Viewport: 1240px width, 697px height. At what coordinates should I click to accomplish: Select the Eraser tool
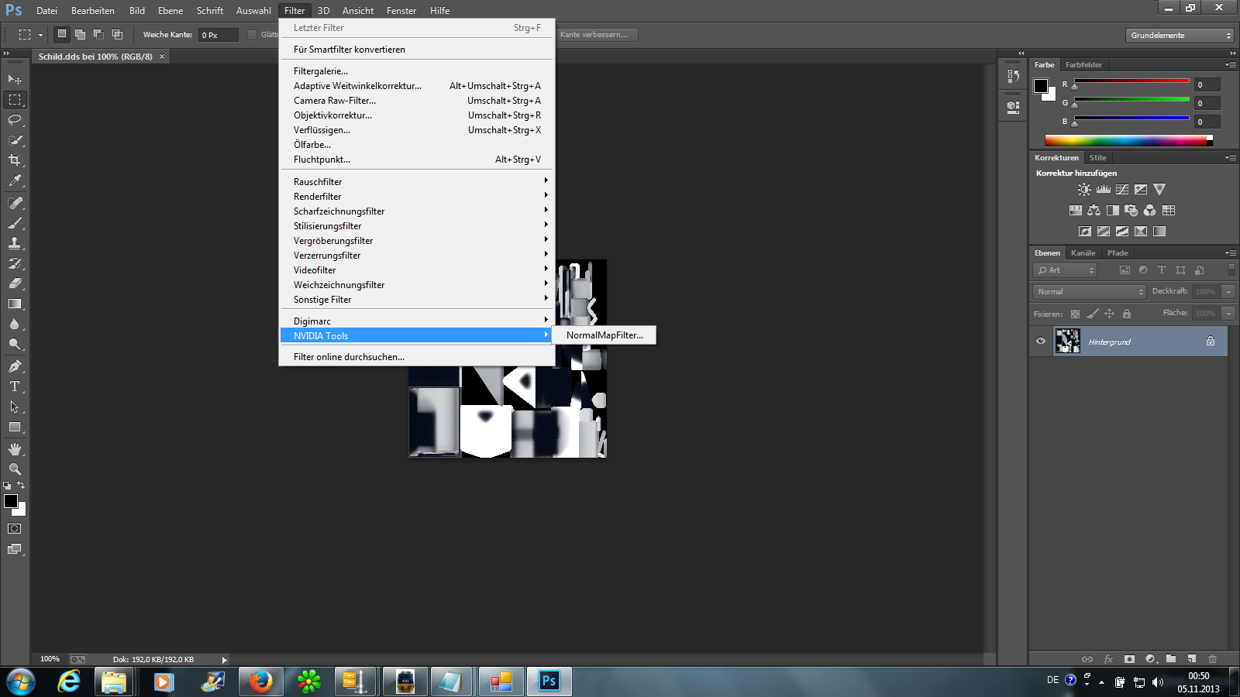[15, 283]
